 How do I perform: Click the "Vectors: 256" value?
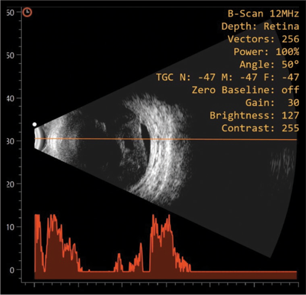tap(263, 39)
